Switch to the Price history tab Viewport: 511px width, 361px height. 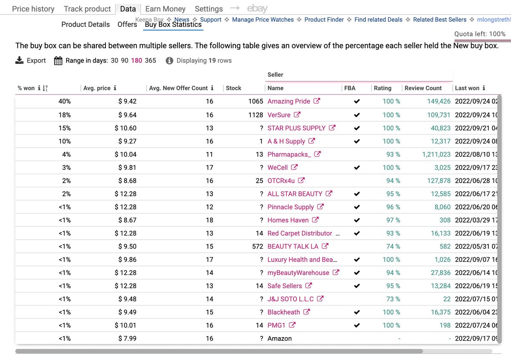pos(33,9)
